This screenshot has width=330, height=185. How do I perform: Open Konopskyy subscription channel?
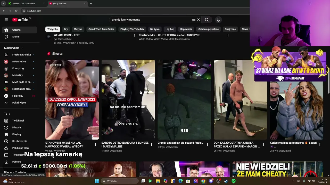click(20, 69)
